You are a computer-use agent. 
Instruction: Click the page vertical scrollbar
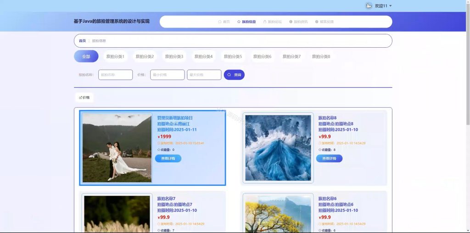468,63
